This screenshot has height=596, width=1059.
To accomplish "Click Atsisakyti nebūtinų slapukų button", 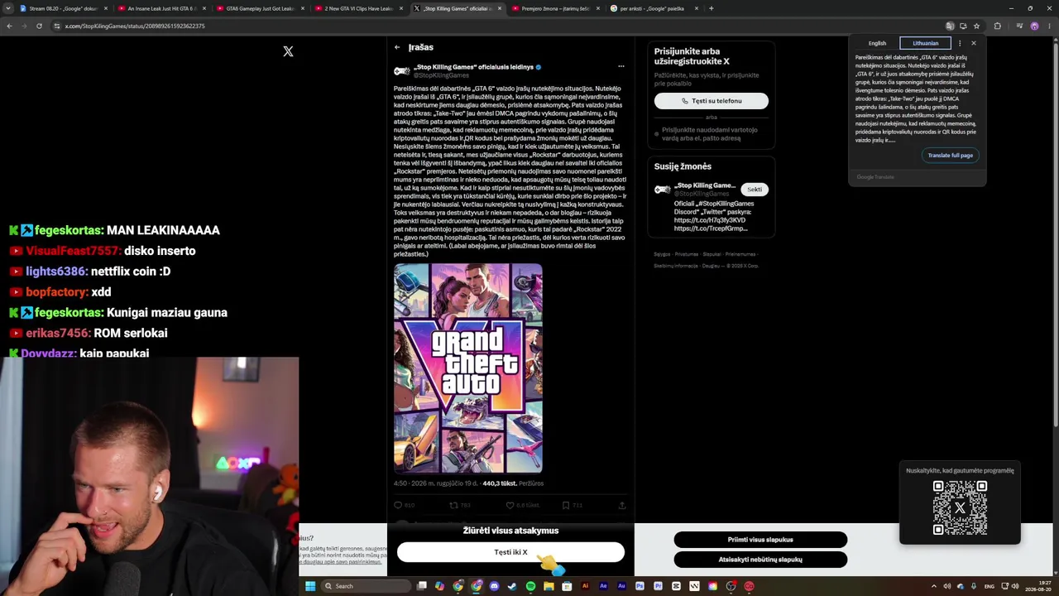I will (760, 560).
